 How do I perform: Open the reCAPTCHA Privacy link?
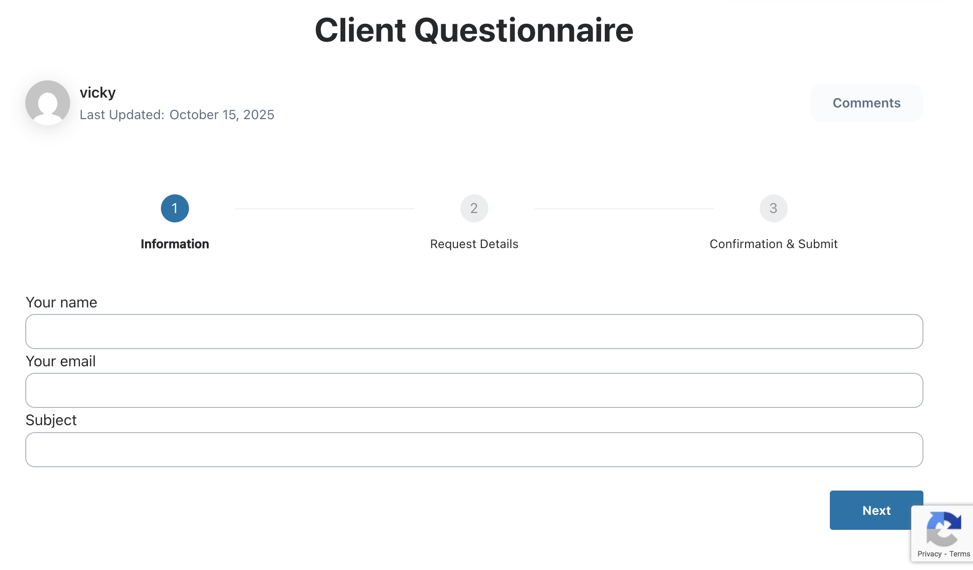(929, 554)
